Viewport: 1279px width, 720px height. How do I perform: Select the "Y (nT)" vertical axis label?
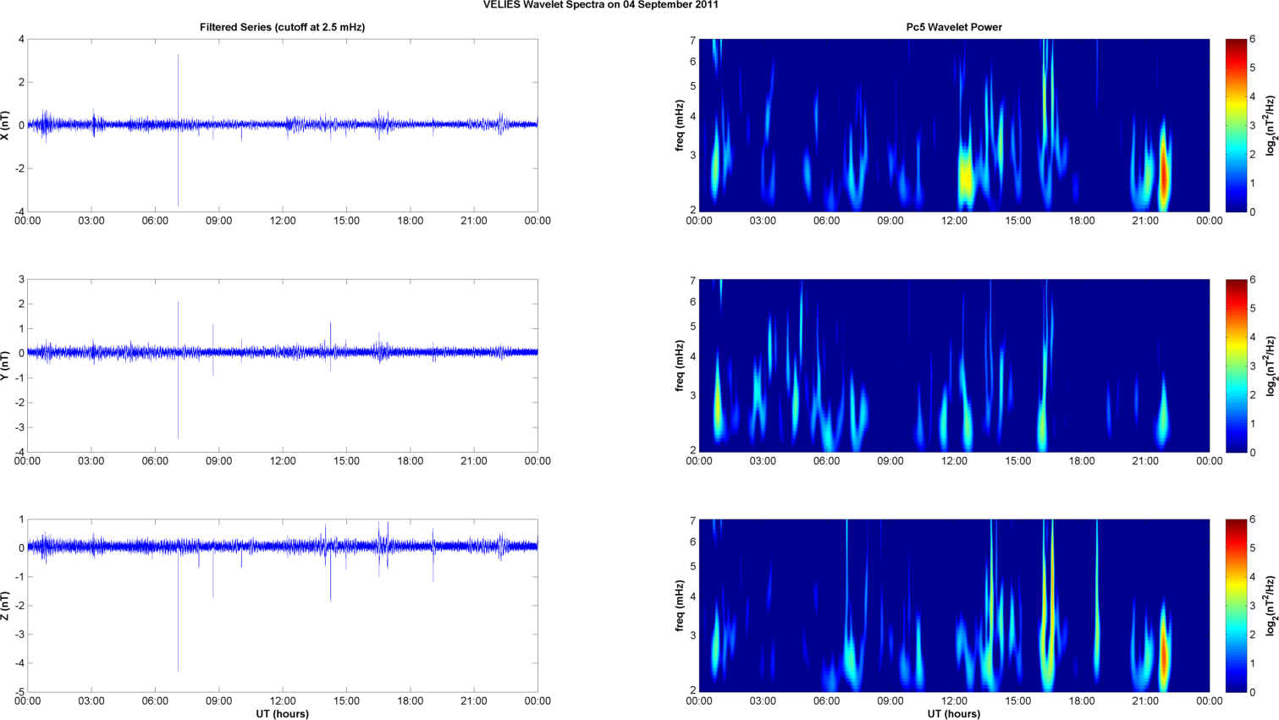(x=6, y=365)
